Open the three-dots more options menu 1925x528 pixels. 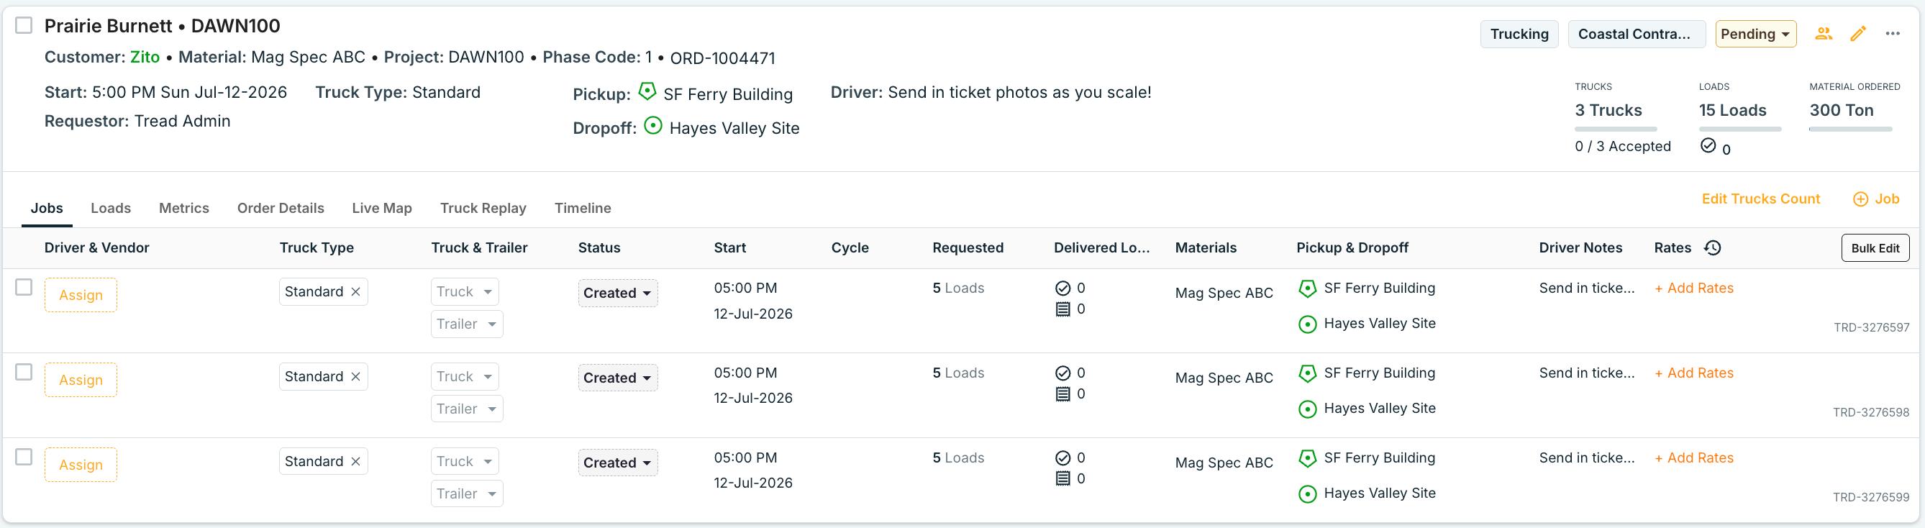tap(1892, 34)
